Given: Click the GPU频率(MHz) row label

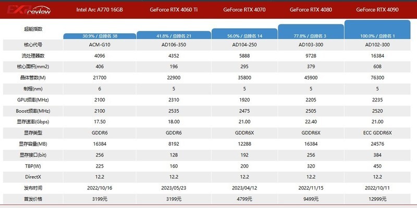Looking at the screenshot, I should pos(33,100).
